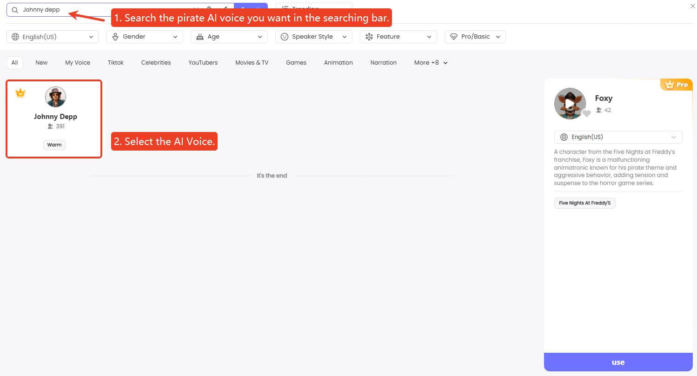Switch to the Animation tab
Image resolution: width=697 pixels, height=376 pixels.
point(339,63)
